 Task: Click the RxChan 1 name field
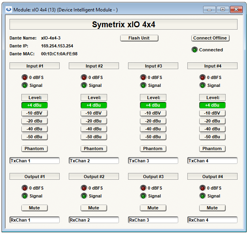point(34,220)
